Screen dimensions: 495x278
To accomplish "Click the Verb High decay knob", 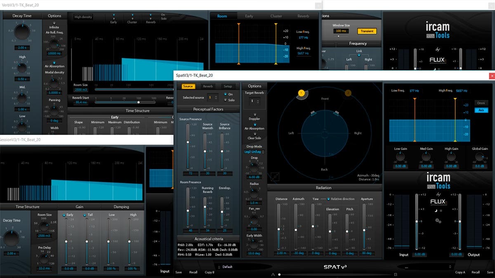I will [23, 68].
